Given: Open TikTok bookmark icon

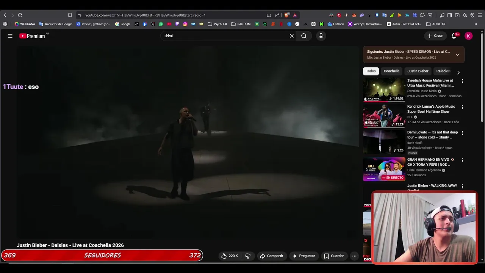Looking at the screenshot, I should tap(137, 24).
